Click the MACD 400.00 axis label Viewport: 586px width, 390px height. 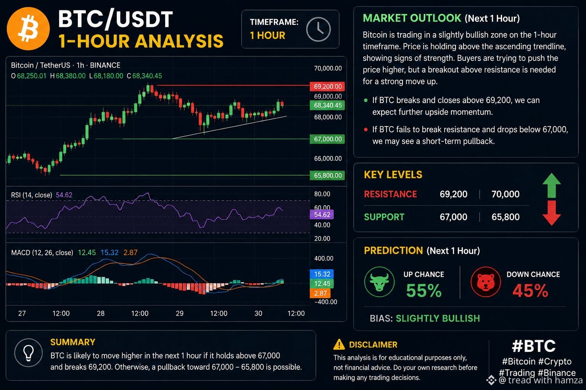[x=324, y=259]
